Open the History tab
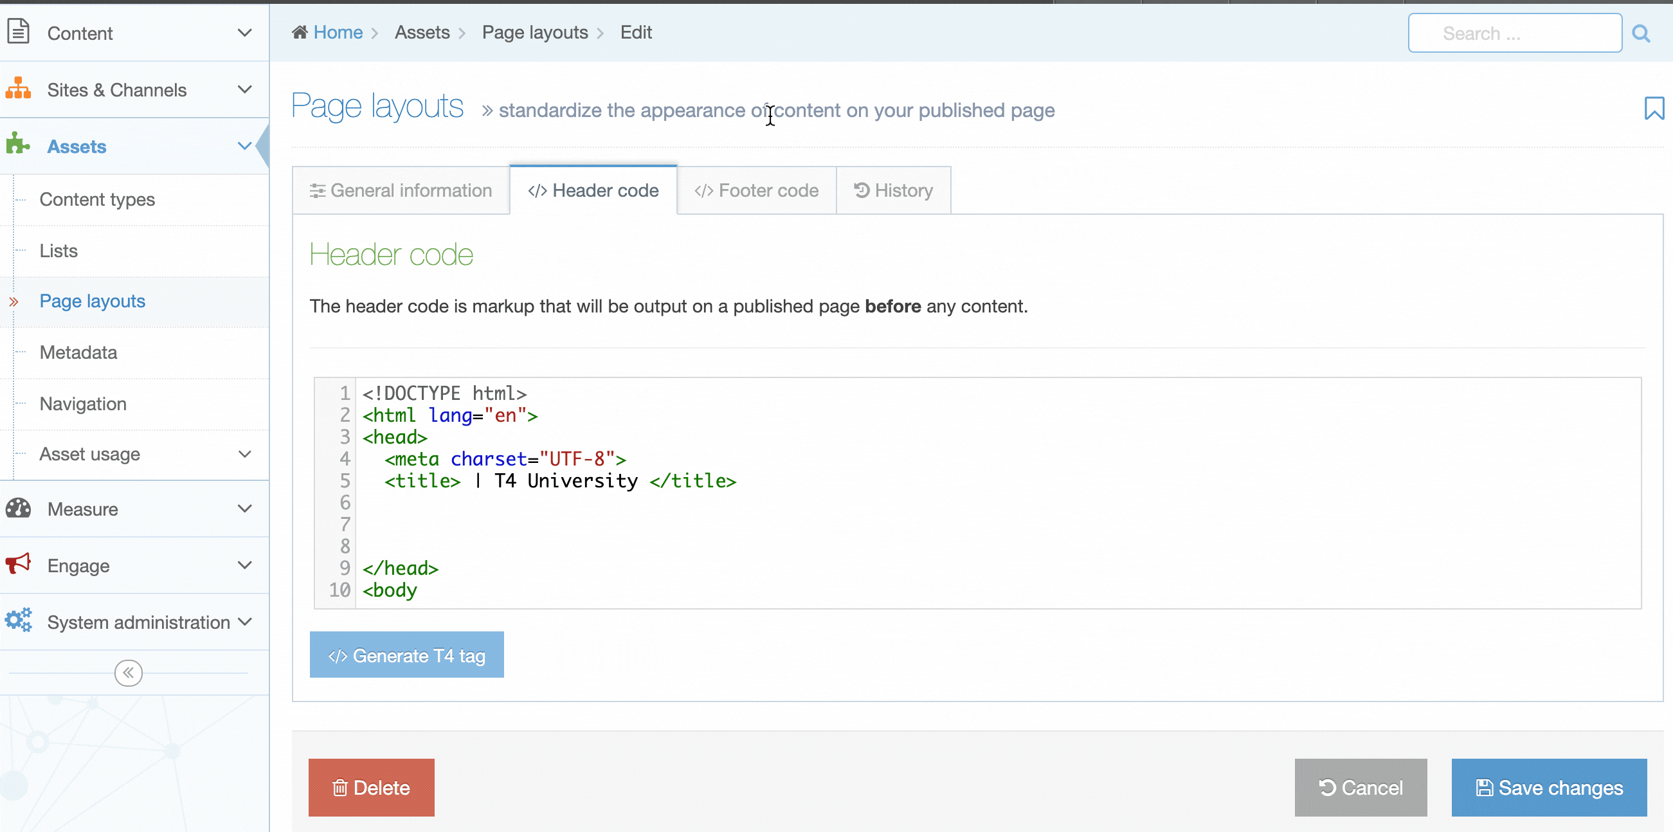The height and width of the screenshot is (832, 1673). [x=893, y=190]
